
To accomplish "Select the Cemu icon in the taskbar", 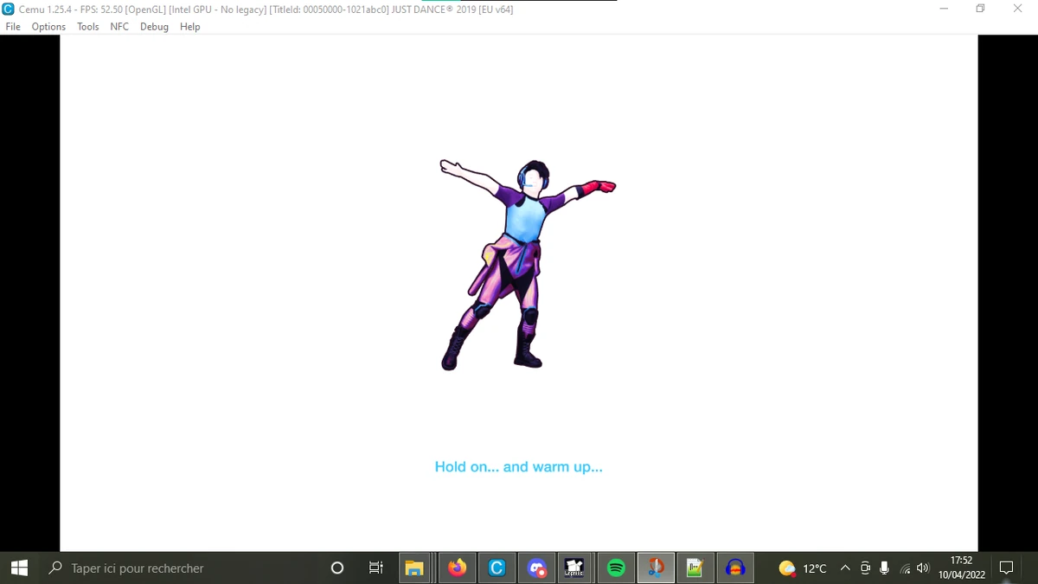I will [x=497, y=568].
